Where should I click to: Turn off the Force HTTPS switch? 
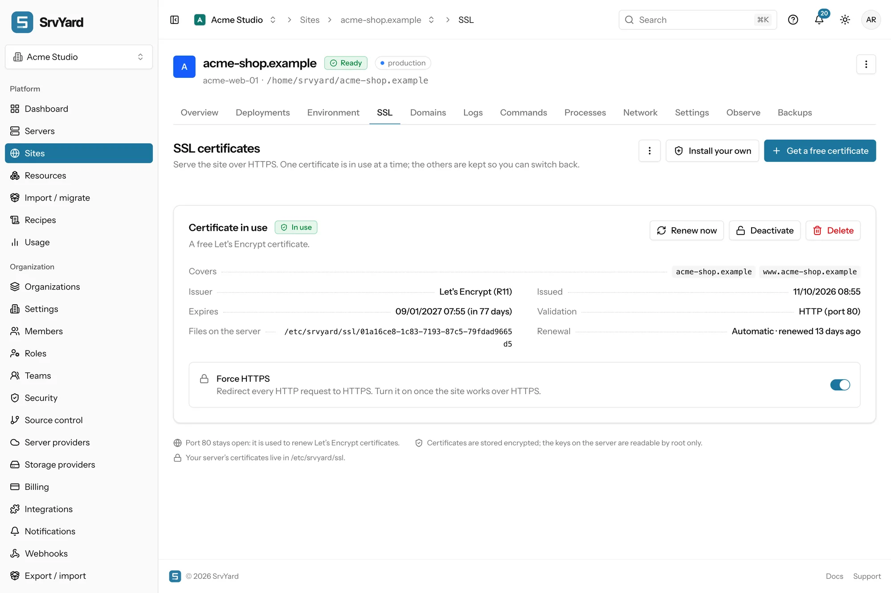[840, 385]
